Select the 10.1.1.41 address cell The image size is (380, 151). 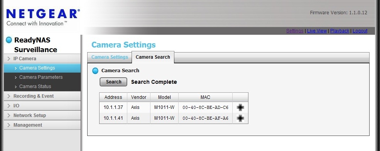coord(113,118)
